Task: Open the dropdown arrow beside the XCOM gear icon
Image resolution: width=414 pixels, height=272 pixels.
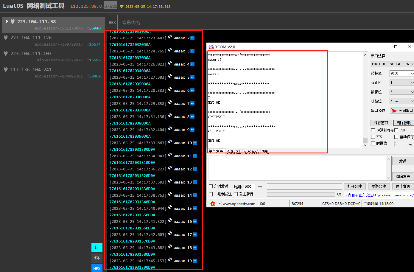Action: point(220,204)
